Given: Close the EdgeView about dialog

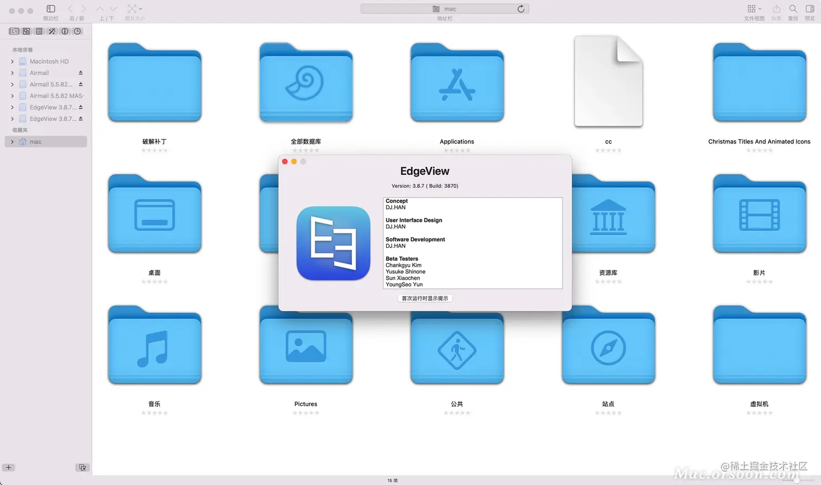Looking at the screenshot, I should click(285, 161).
